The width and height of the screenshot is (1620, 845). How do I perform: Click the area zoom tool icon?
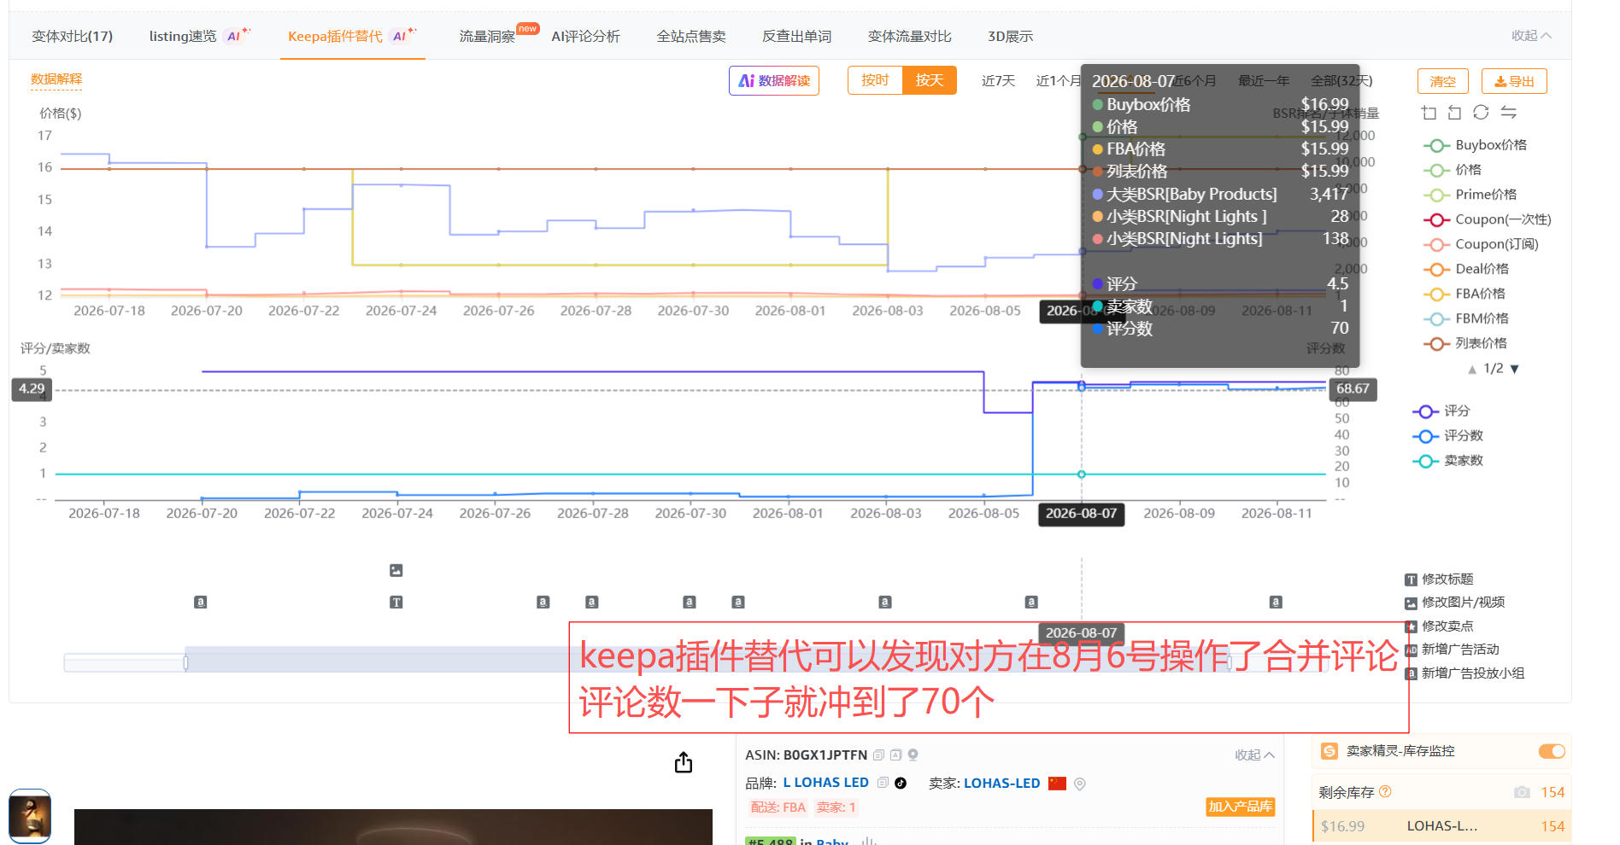click(1429, 113)
